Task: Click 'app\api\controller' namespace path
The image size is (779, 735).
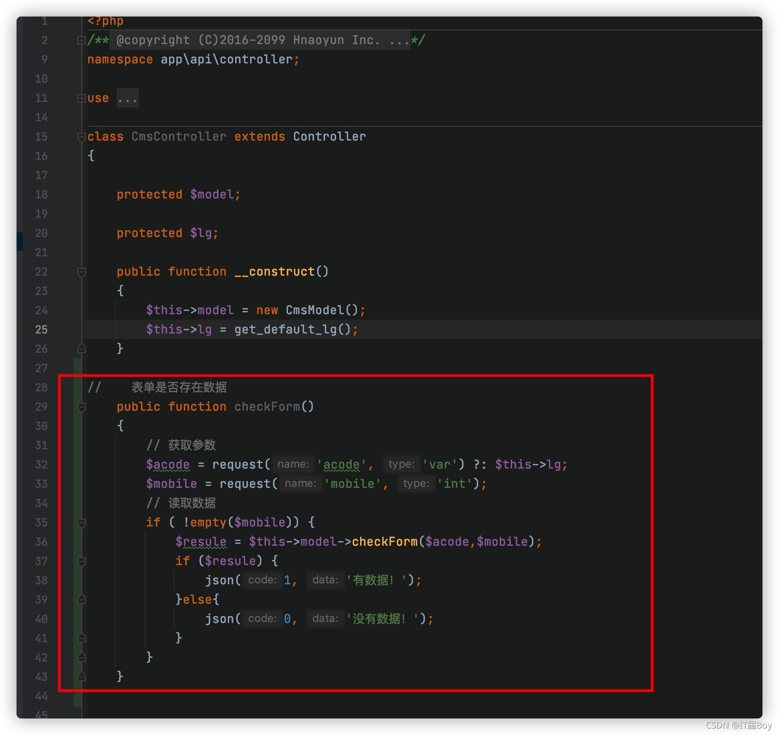Action: point(226,60)
